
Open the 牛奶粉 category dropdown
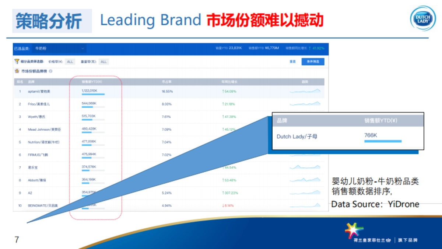pyautogui.click(x=59, y=48)
